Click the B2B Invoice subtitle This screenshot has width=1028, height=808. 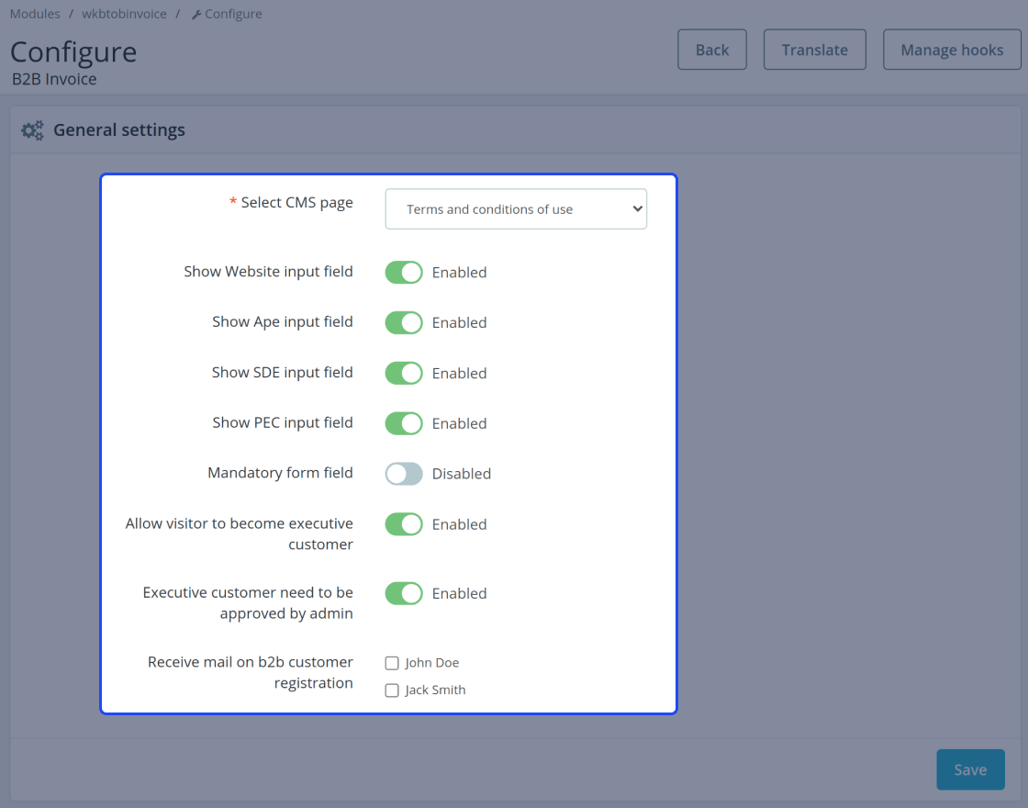coord(54,79)
